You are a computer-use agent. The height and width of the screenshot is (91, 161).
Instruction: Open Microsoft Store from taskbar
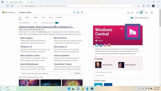click(92, 88)
